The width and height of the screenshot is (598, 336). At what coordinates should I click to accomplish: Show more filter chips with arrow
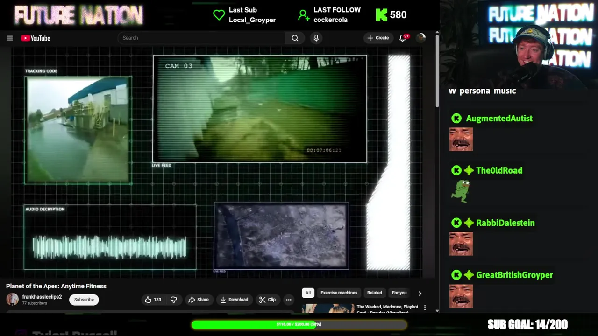point(420,293)
